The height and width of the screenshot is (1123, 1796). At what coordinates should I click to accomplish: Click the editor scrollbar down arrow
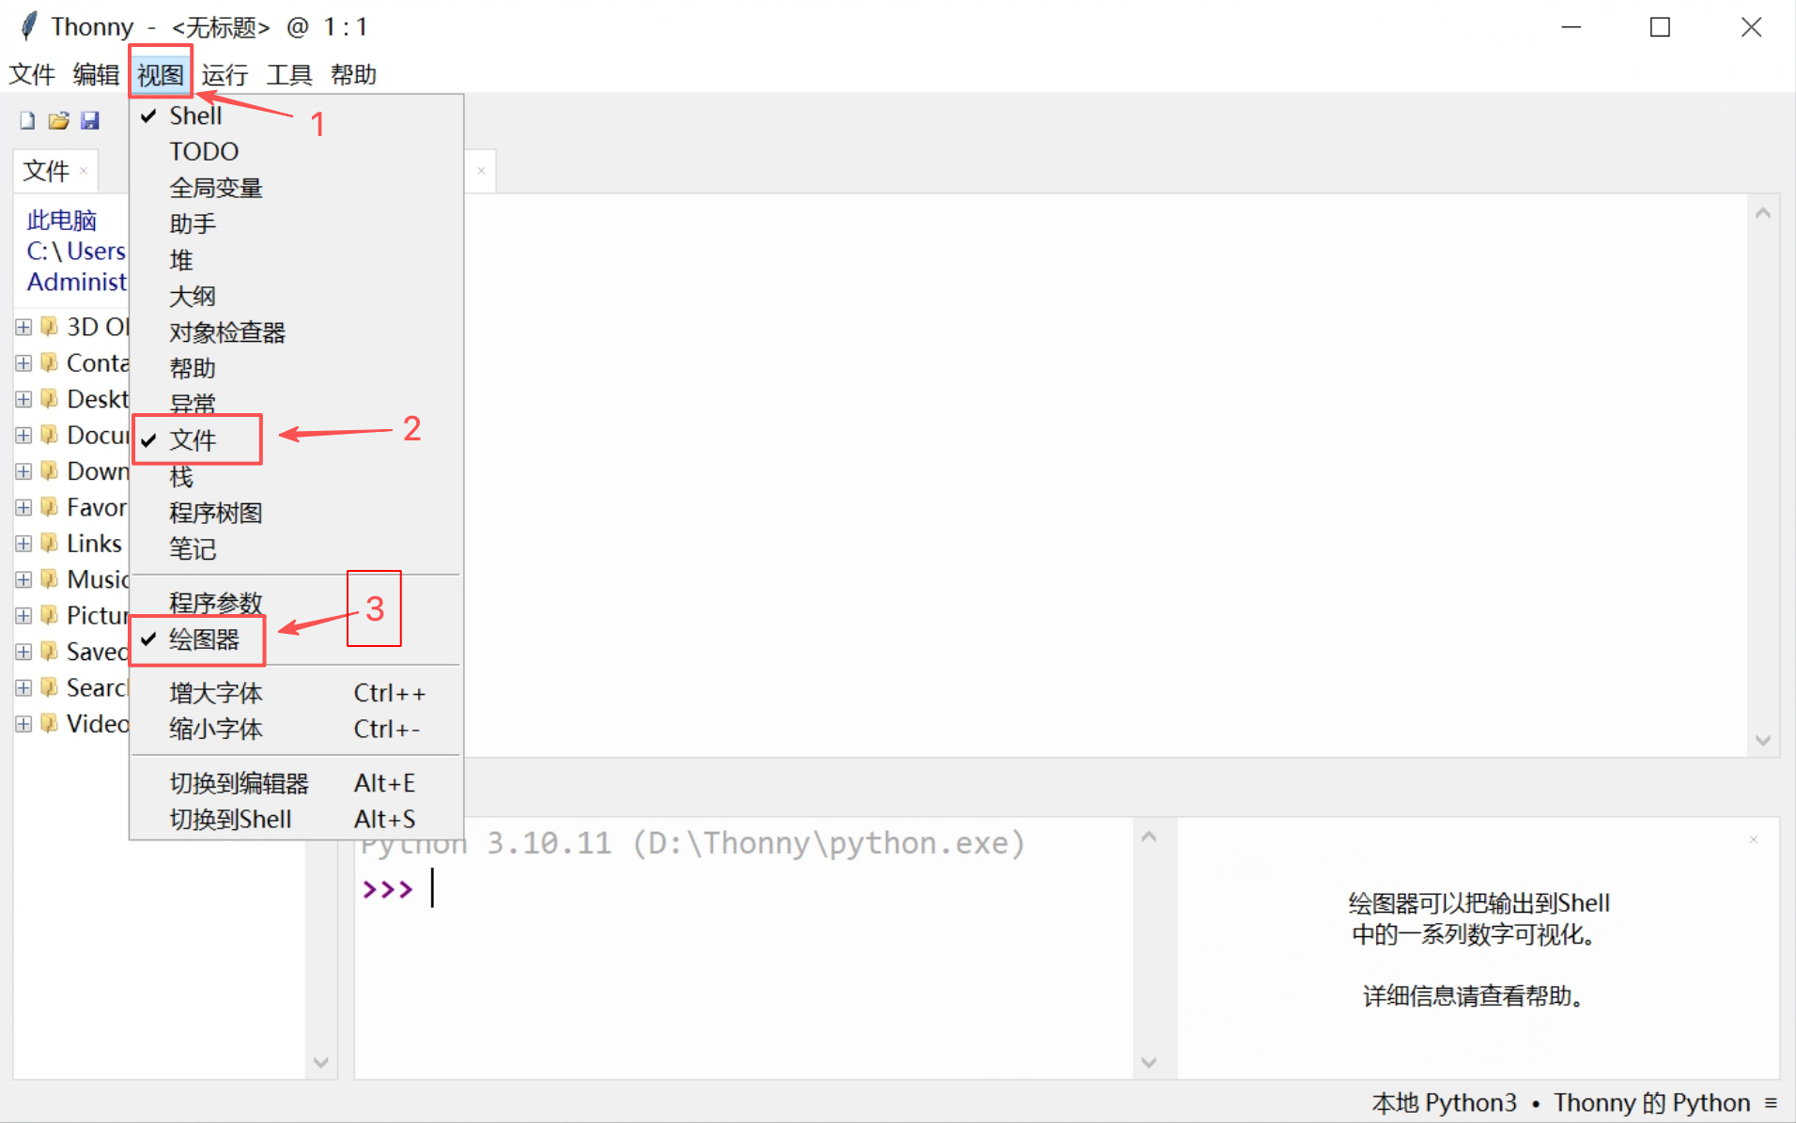[x=1763, y=740]
